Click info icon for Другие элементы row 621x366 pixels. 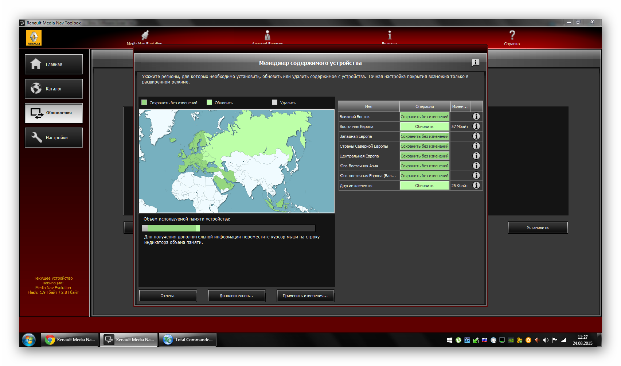click(x=476, y=186)
